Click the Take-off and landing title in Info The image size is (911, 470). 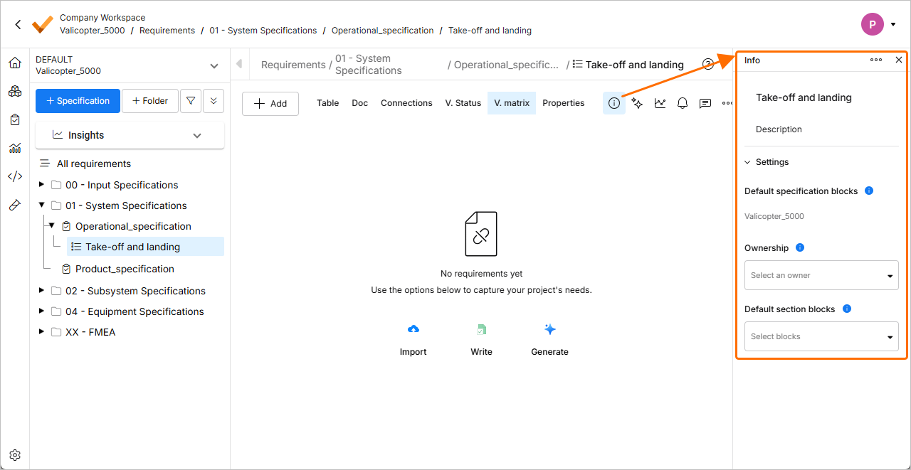(804, 97)
